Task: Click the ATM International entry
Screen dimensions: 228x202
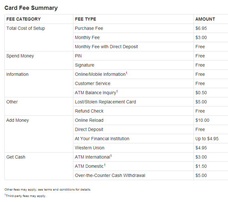Action: coord(93,157)
